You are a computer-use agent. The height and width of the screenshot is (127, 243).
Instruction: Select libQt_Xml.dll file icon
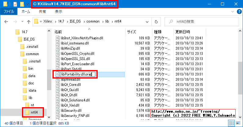[x=58, y=105]
